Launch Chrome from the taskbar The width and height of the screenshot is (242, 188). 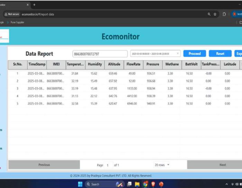click(x=145, y=184)
